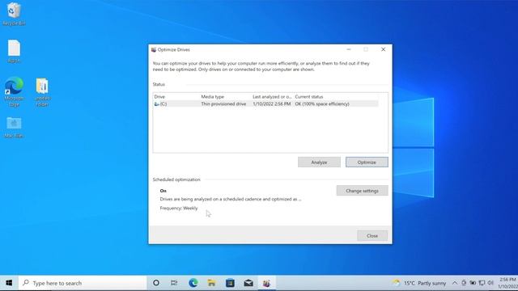This screenshot has height=291, width=518.
Task: Open the network tray icon
Action: point(482,283)
